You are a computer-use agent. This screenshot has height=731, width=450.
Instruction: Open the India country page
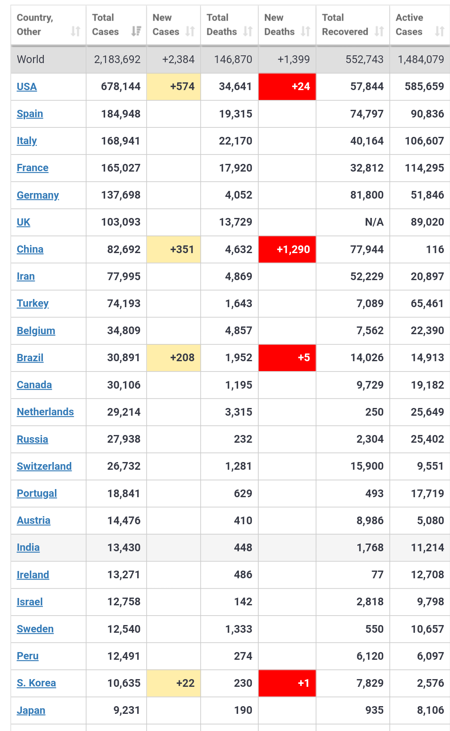coord(28,547)
